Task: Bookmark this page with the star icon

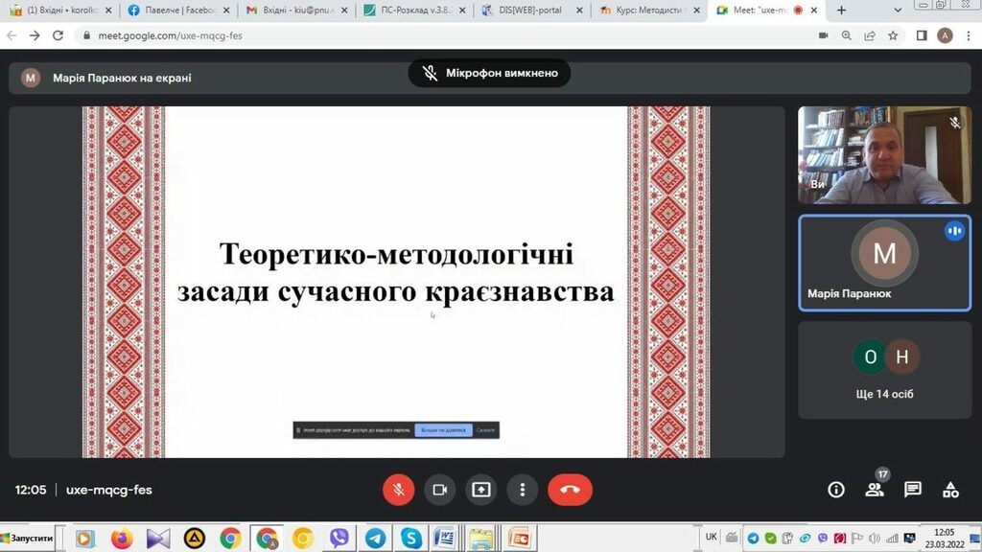Action: click(x=893, y=35)
